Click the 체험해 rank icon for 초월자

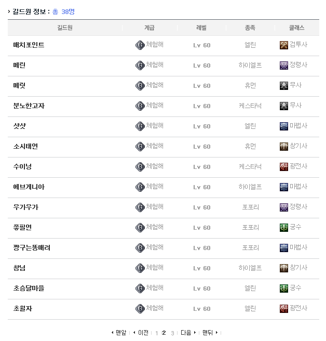pyautogui.click(x=140, y=309)
